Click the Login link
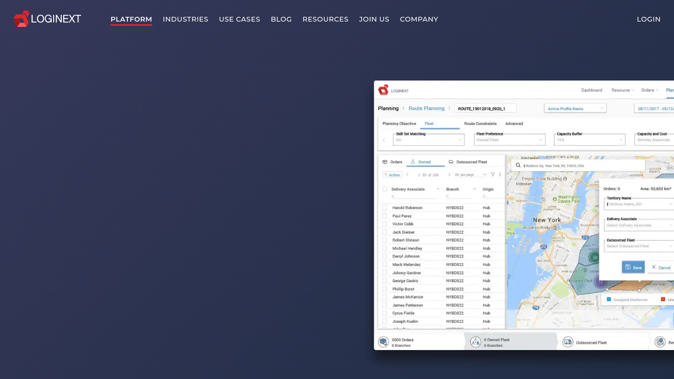674x379 pixels. click(x=649, y=19)
